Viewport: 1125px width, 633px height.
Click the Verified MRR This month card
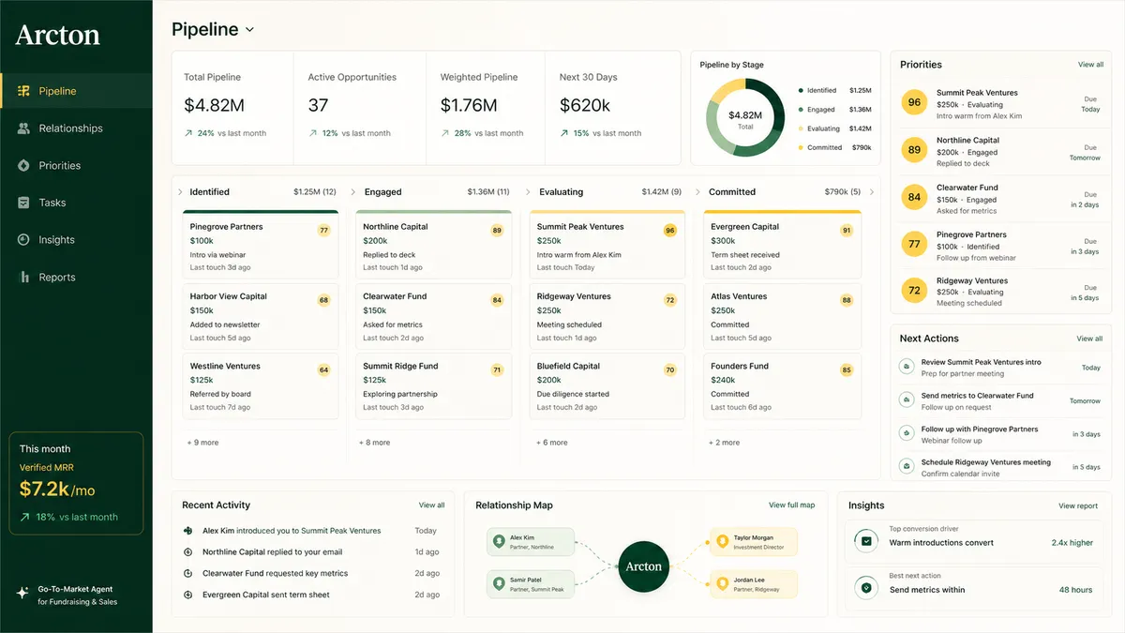pyautogui.click(x=76, y=483)
